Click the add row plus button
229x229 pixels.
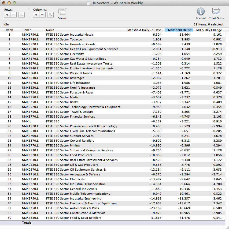click(7, 15)
